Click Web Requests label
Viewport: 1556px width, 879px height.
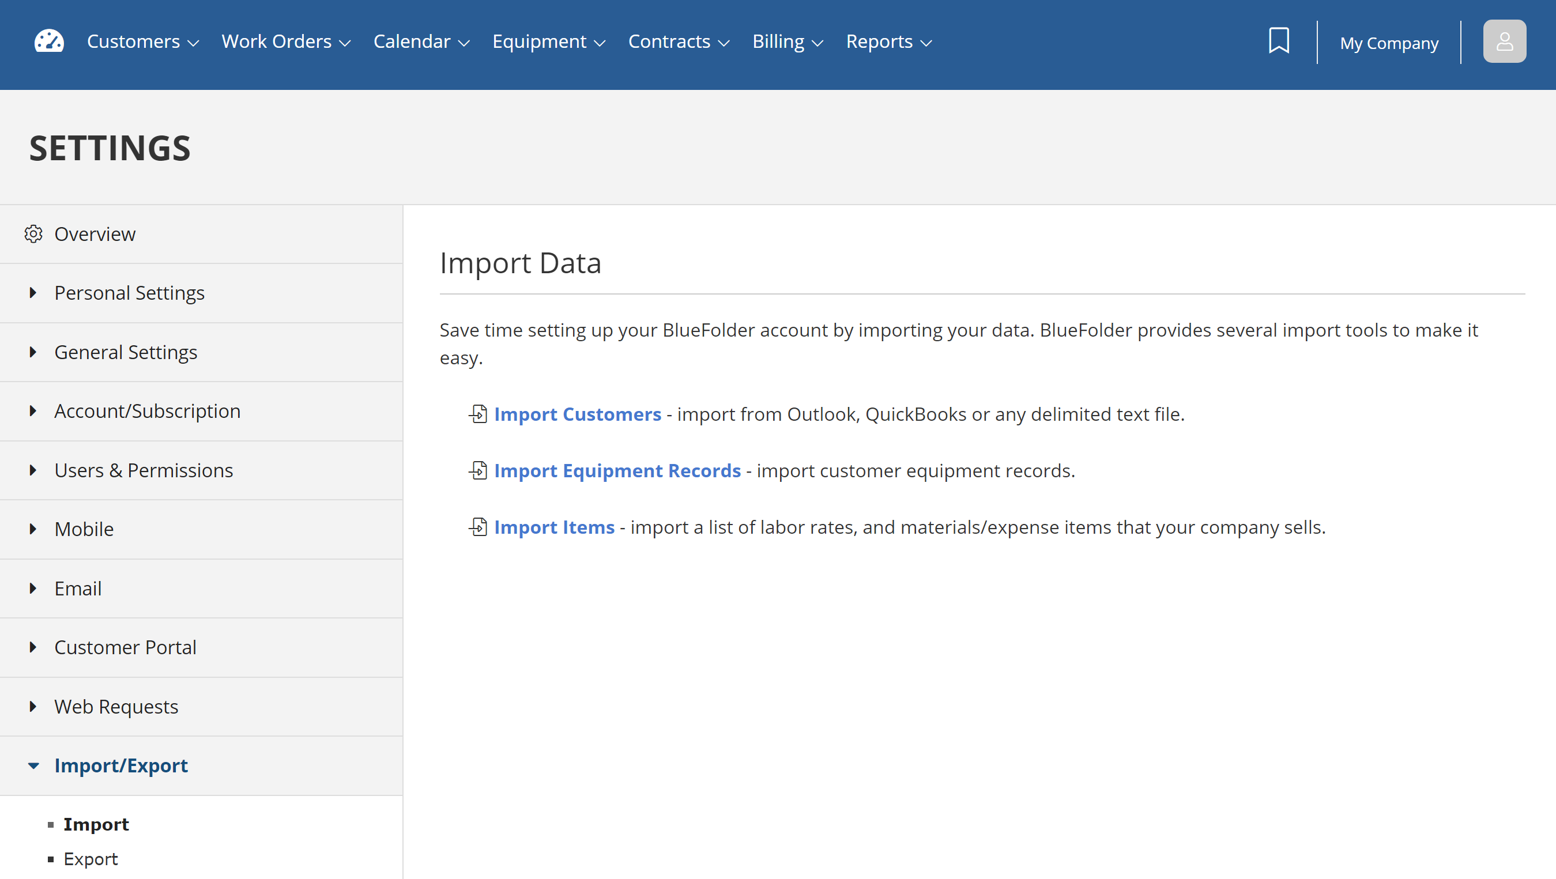click(116, 706)
